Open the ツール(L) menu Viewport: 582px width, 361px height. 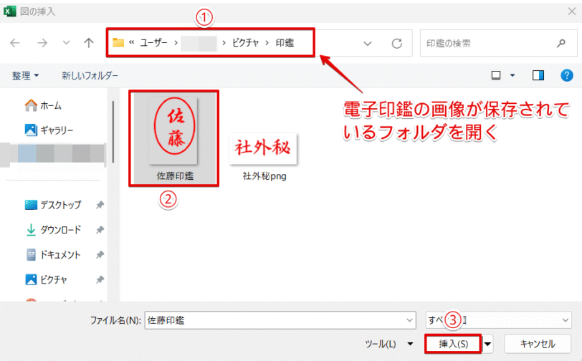pos(389,344)
